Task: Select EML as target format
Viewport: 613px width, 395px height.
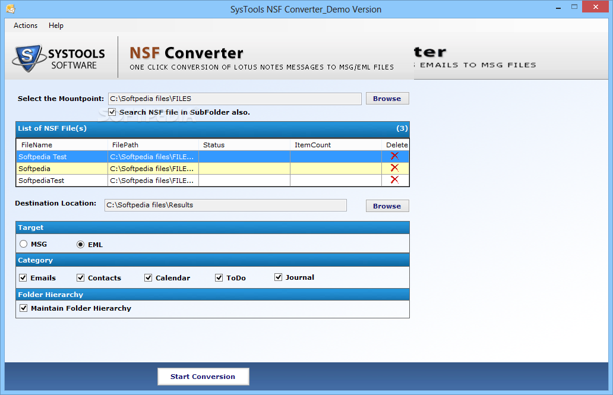Action: (80, 245)
